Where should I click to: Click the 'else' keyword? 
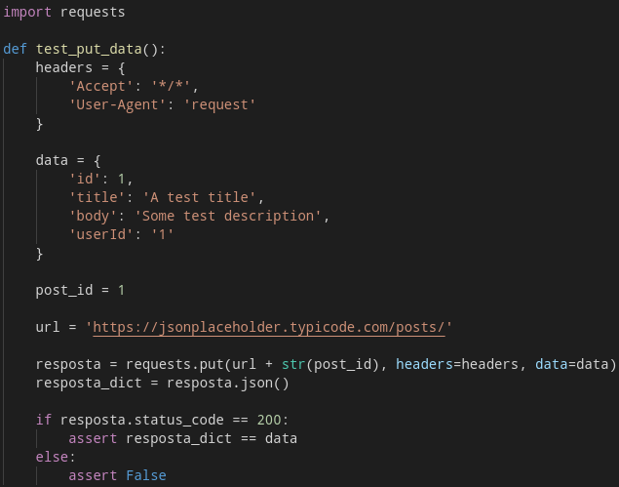[x=52, y=458]
